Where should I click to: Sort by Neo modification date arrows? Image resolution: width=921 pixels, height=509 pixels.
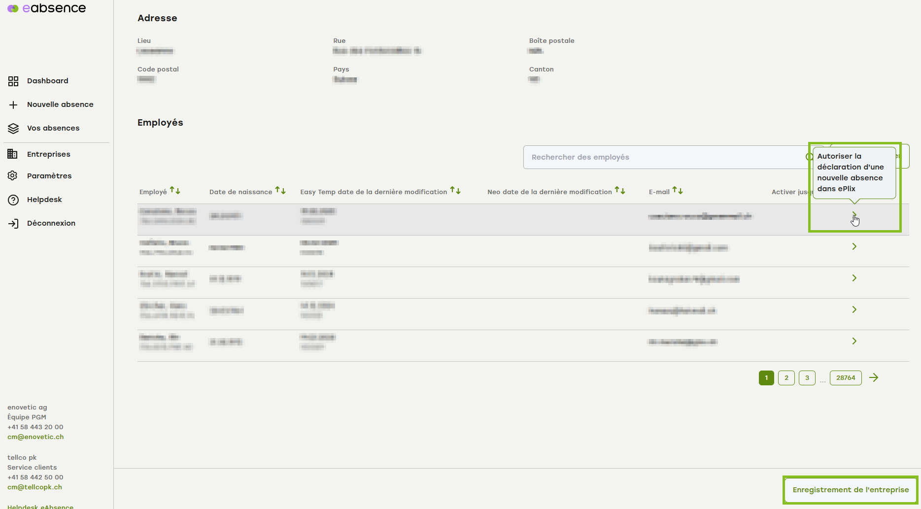[620, 191]
